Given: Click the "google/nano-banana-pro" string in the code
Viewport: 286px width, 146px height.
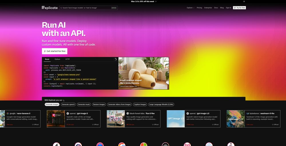Looking at the screenshot, I should click(x=69, y=75).
